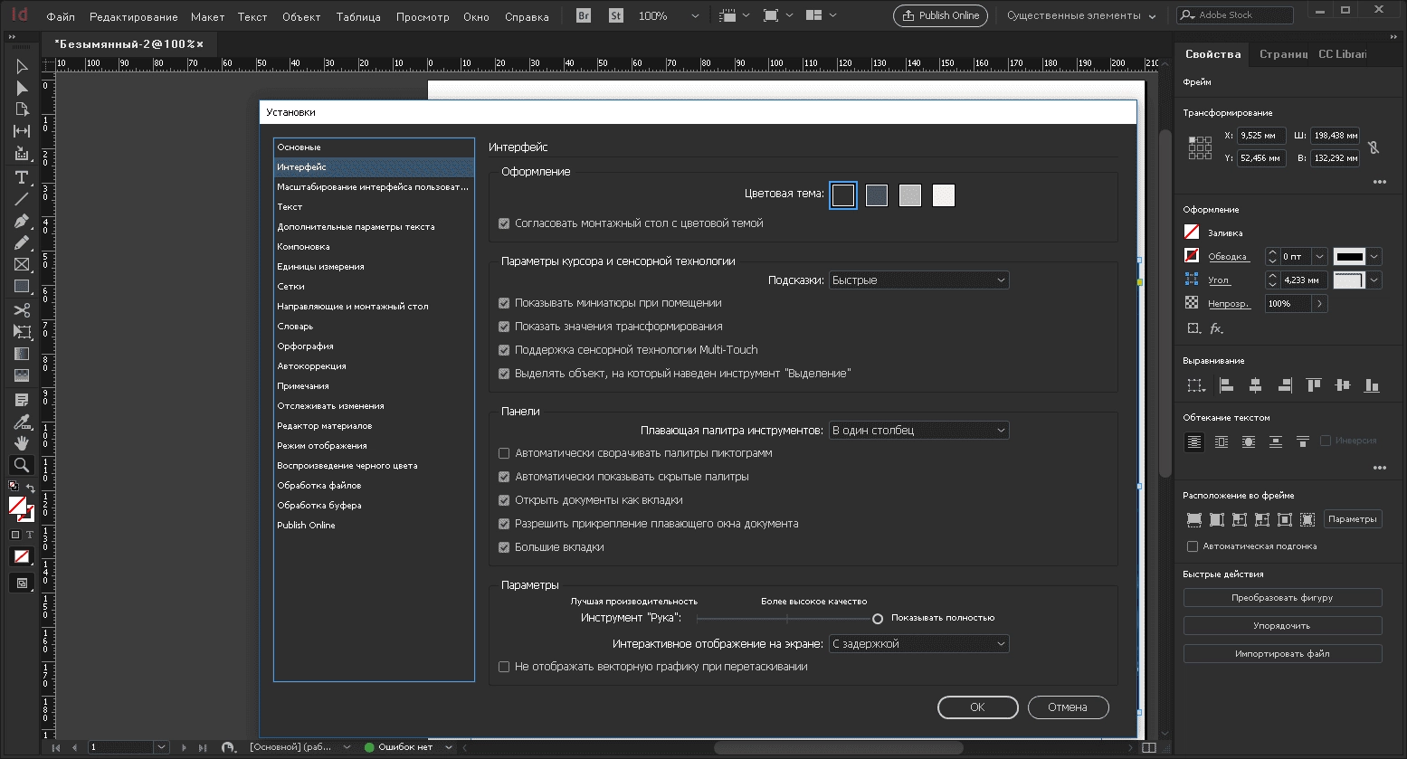Screen dimensions: 1407x759
Task: Select the Page tool
Action: click(22, 109)
